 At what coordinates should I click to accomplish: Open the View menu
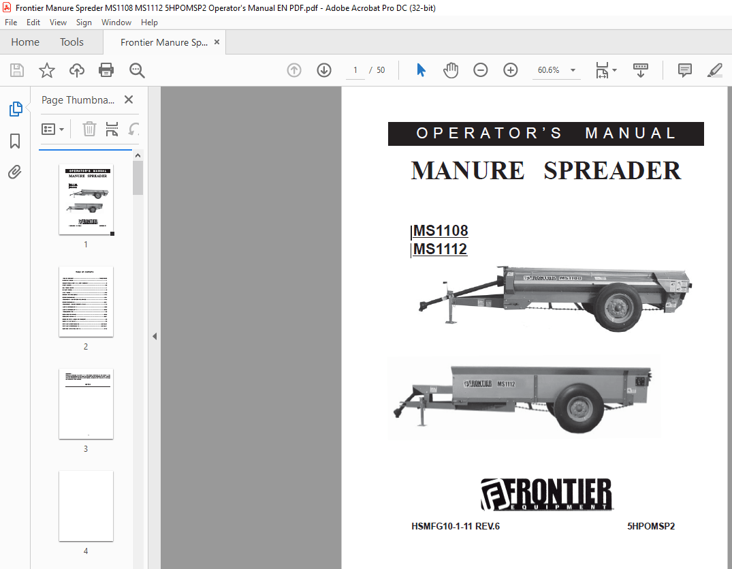click(58, 22)
